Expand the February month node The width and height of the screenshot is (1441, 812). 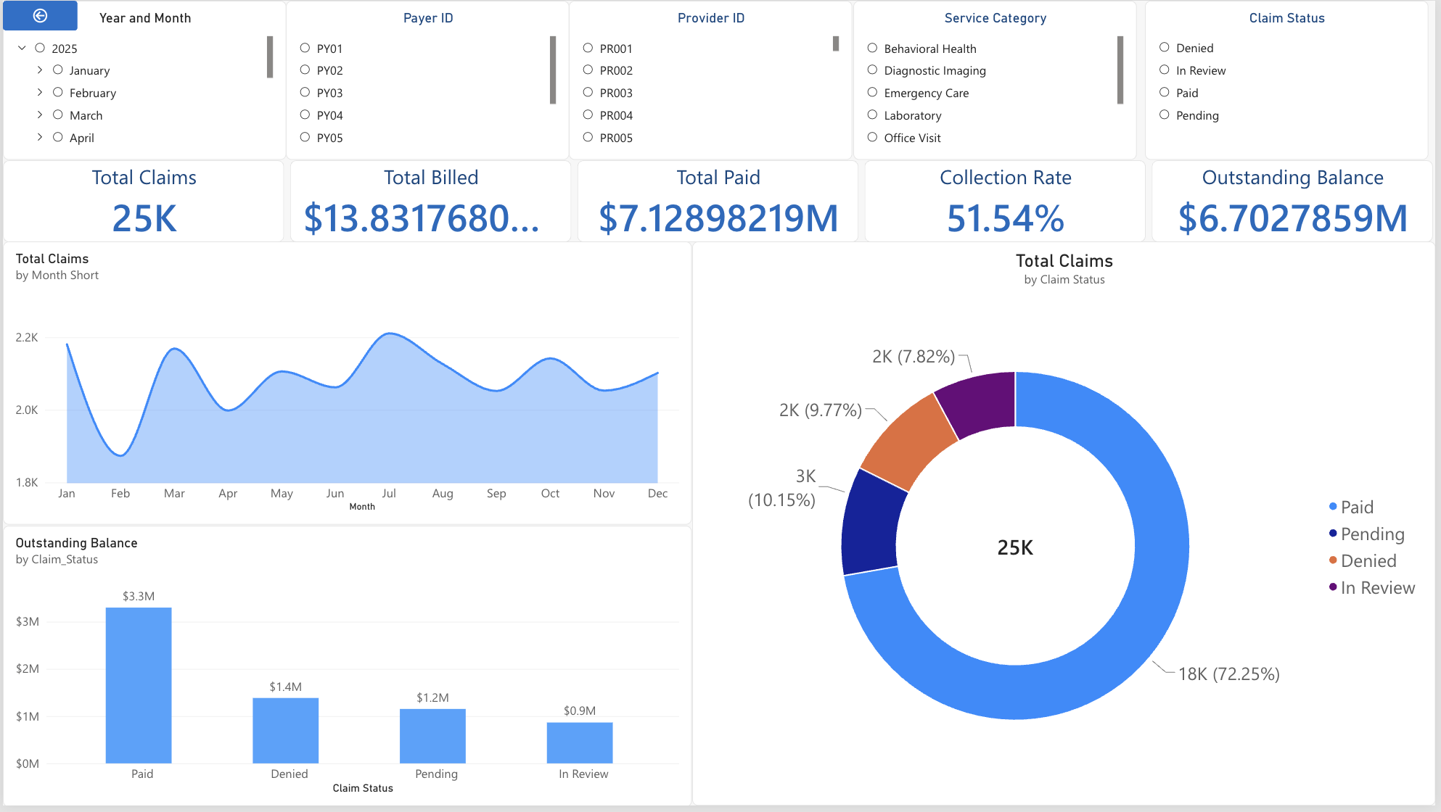(x=40, y=93)
